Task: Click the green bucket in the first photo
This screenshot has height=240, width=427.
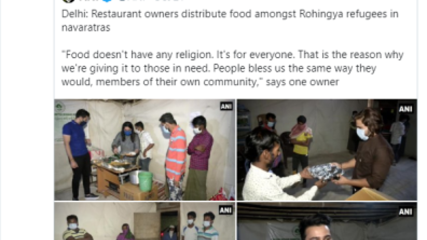Action: [x=145, y=181]
